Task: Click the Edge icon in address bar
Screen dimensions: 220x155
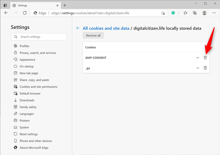Action: (x=35, y=13)
